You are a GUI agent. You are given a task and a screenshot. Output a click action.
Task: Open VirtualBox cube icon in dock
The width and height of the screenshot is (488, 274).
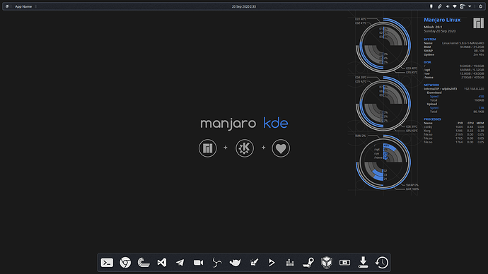[327, 263]
